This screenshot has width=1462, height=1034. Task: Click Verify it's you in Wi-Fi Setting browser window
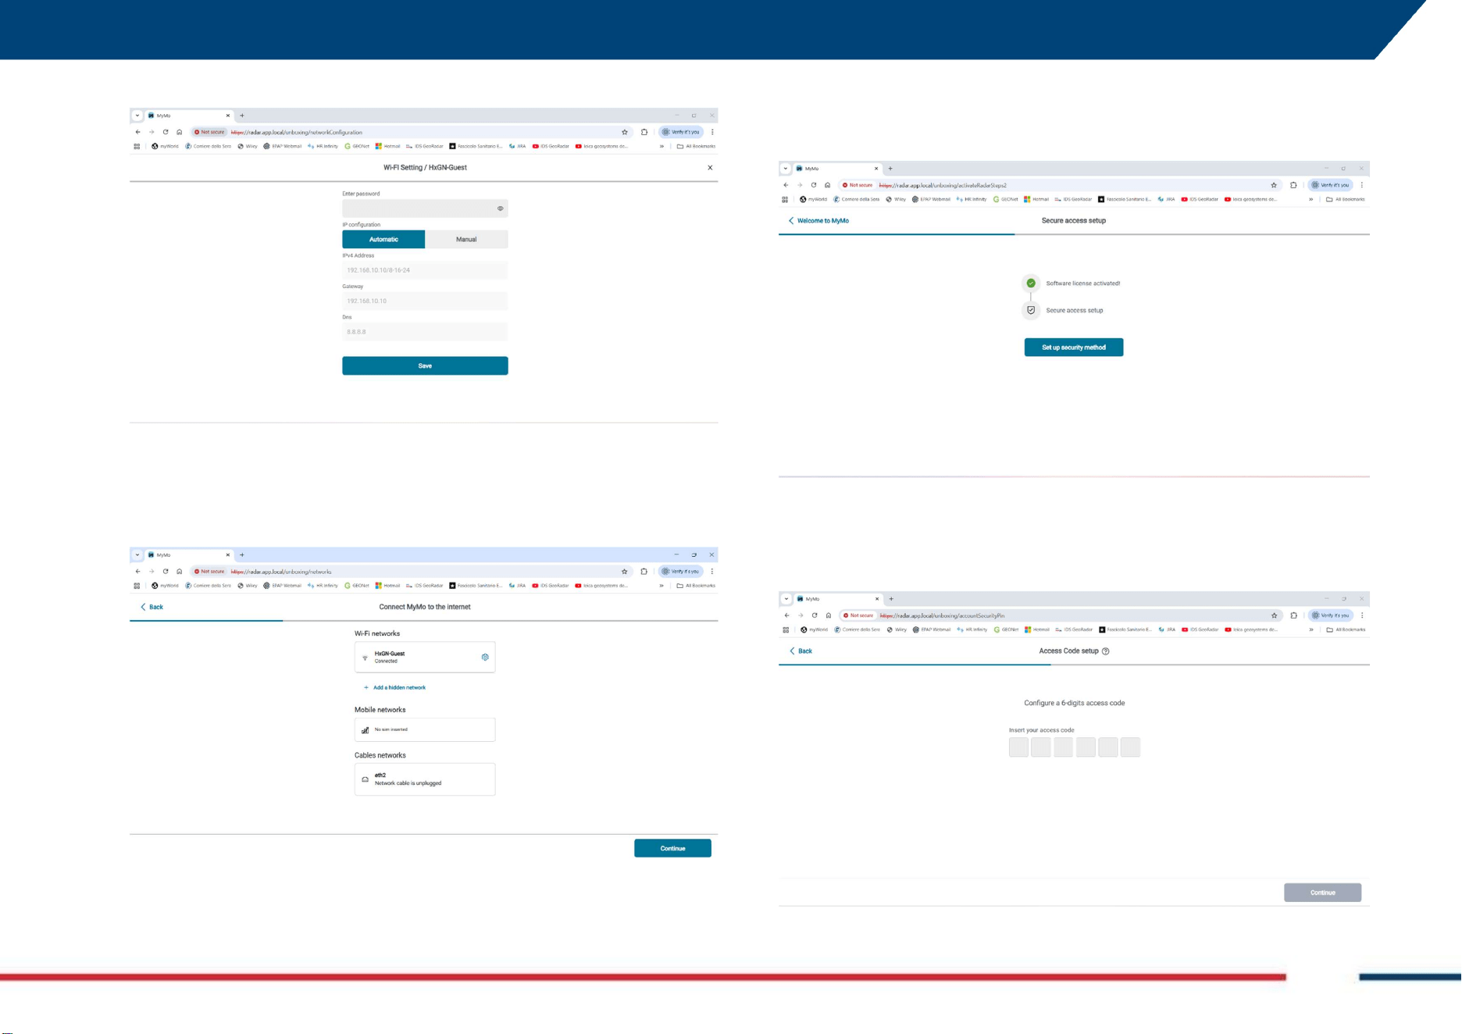tap(681, 132)
